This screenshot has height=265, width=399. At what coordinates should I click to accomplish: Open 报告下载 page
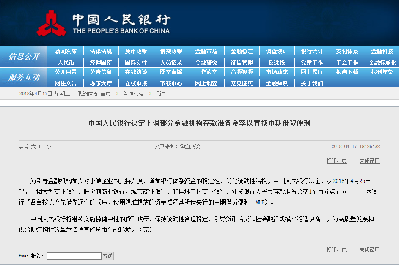347,72
